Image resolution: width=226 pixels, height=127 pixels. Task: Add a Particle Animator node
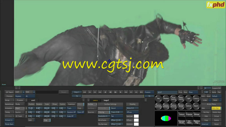166,106
